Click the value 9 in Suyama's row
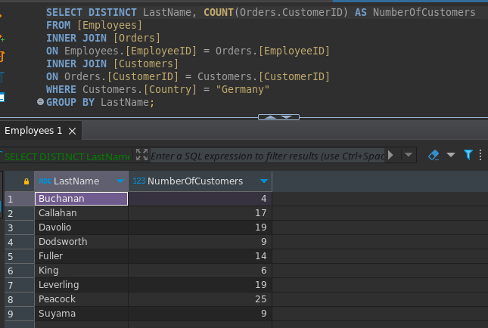Image resolution: width=488 pixels, height=328 pixels. [263, 313]
